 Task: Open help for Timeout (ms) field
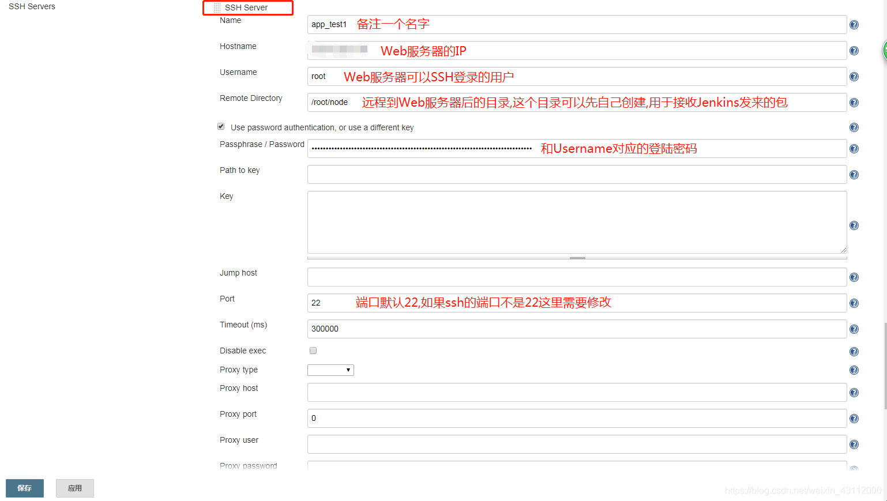pos(854,329)
